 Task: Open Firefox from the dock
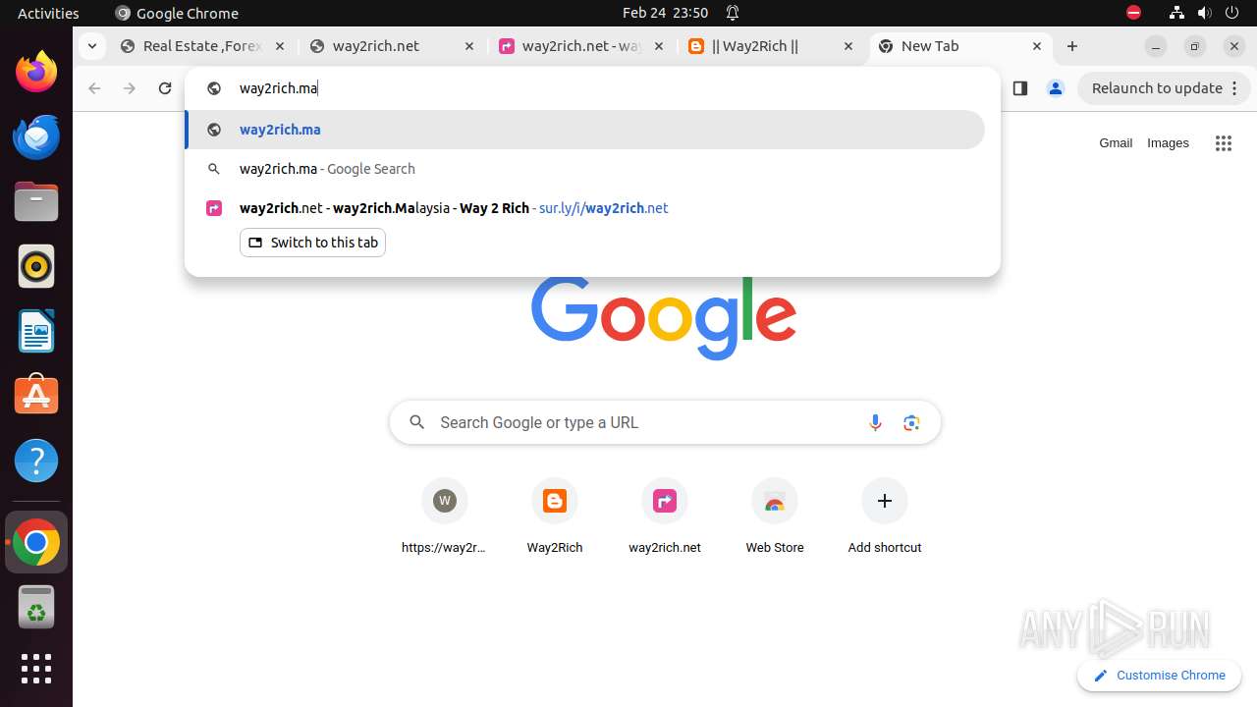[x=36, y=72]
